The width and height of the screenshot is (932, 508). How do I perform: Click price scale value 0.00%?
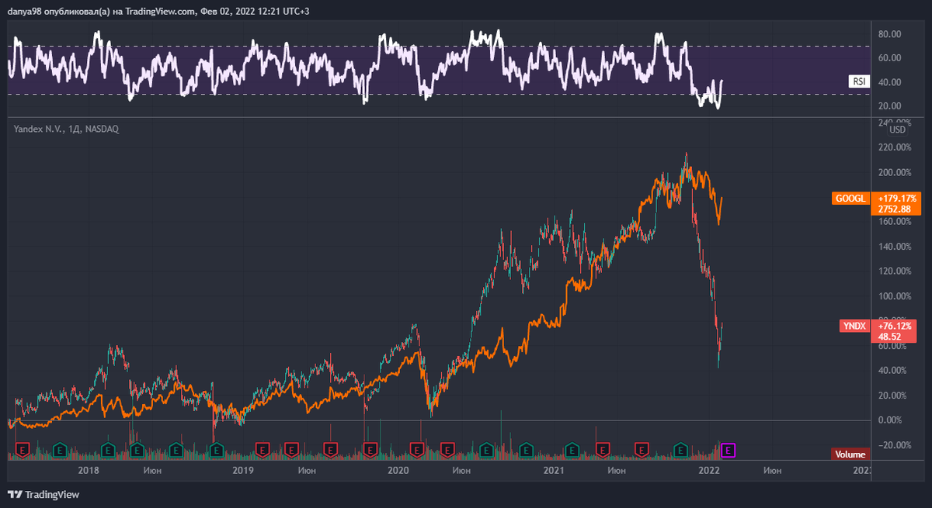pos(891,420)
